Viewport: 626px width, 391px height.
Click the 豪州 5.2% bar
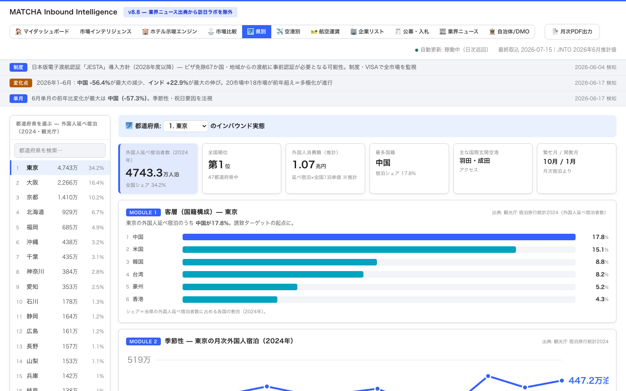pyautogui.click(x=240, y=287)
